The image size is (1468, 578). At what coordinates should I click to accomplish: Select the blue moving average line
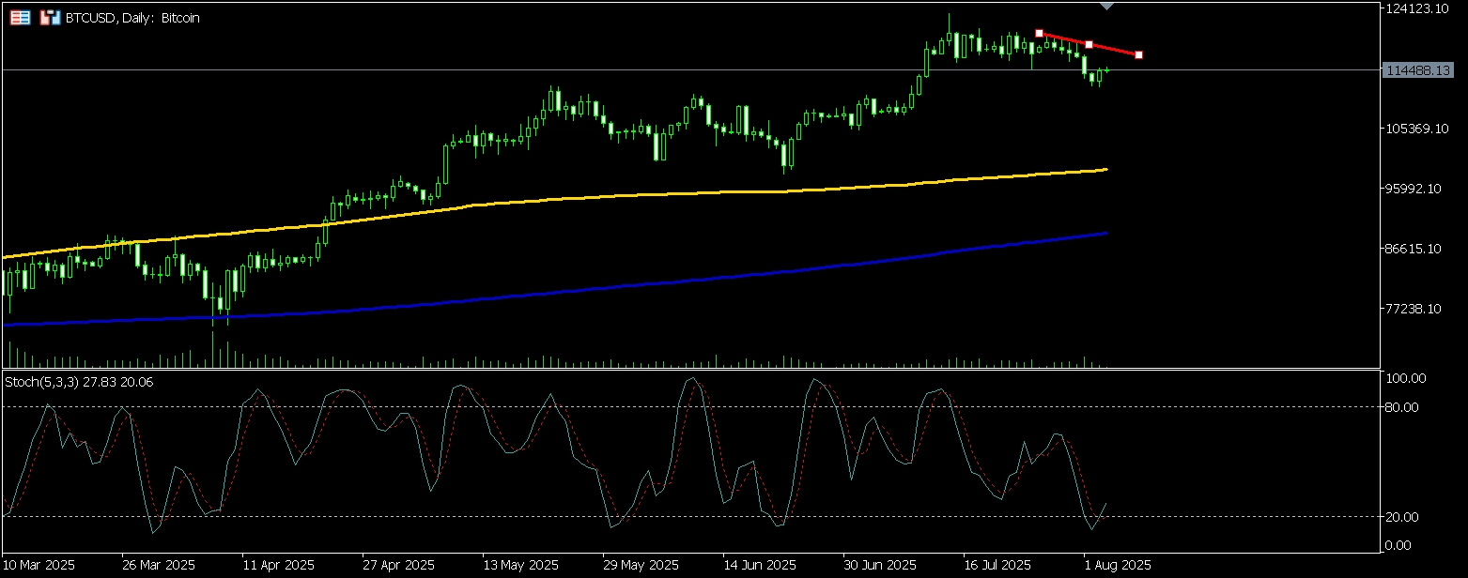657,284
